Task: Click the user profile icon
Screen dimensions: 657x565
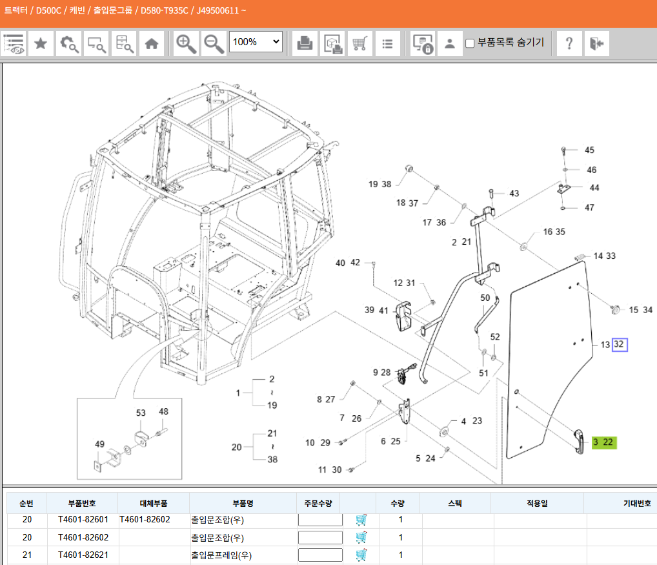Action: (450, 43)
